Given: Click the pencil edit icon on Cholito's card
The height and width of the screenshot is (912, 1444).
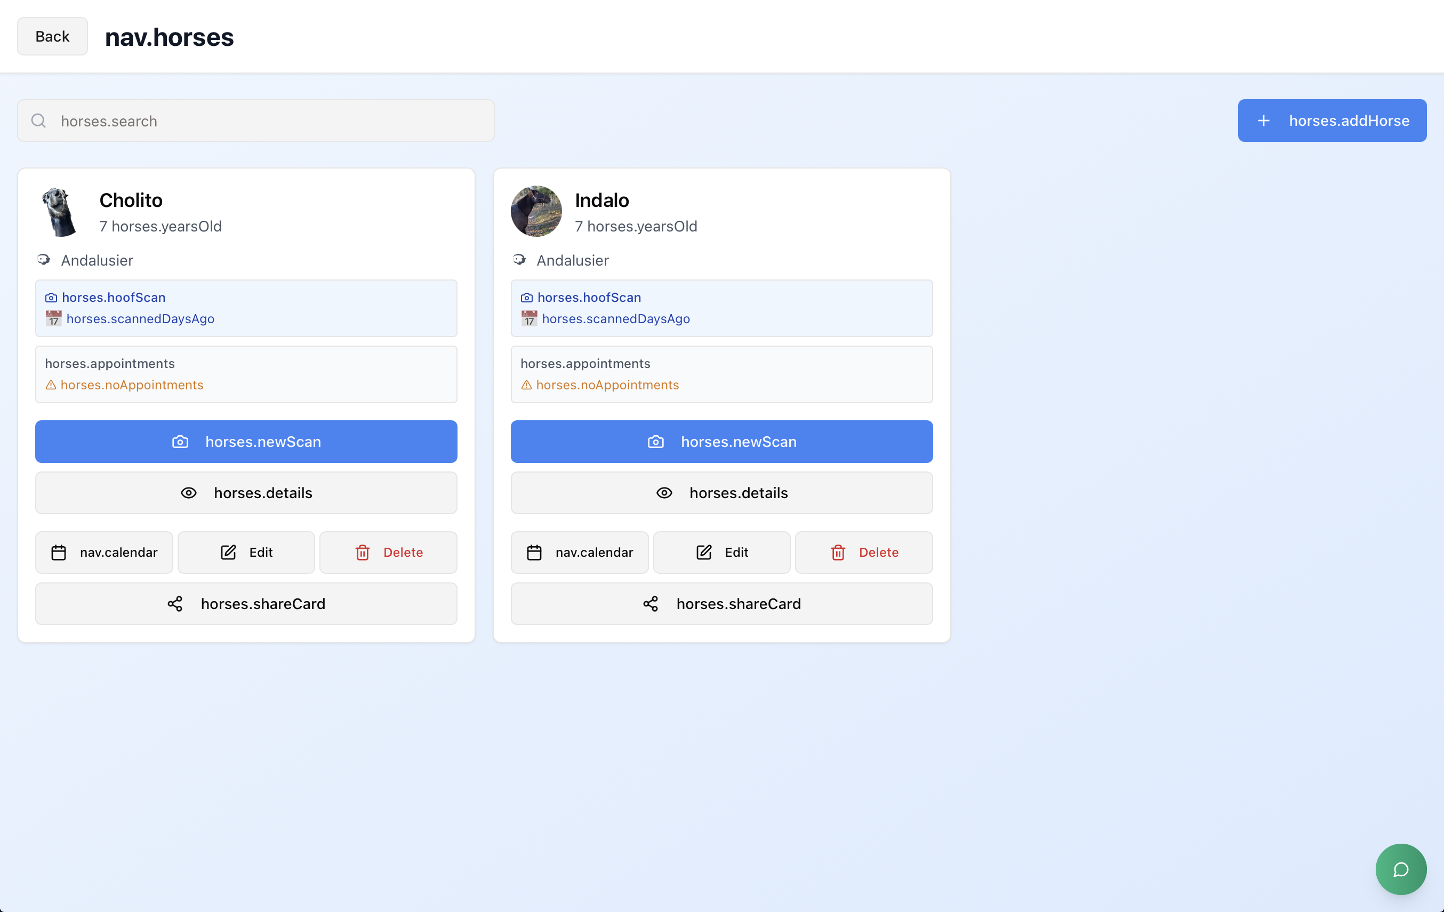Looking at the screenshot, I should click(x=228, y=552).
